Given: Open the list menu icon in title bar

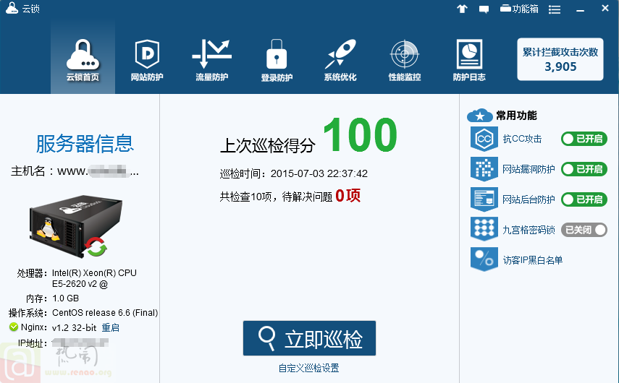Looking at the screenshot, I should [x=555, y=9].
